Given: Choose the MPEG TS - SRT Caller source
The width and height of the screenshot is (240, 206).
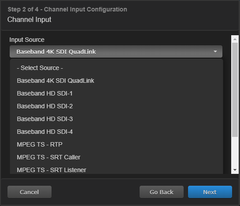Looking at the screenshot, I should 117,157.
